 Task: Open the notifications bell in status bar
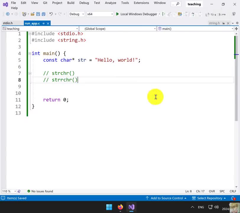[x=233, y=198]
